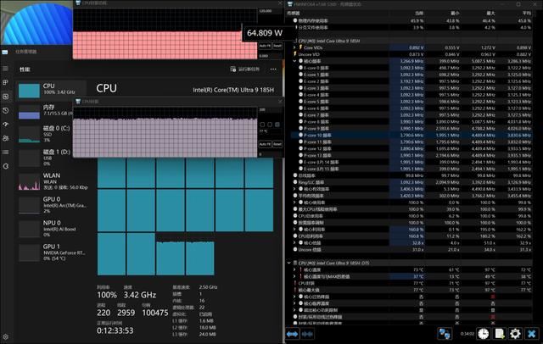Screen dimensions: 543x344
Task: Expand Core VIDs sensor row
Action: [294, 47]
